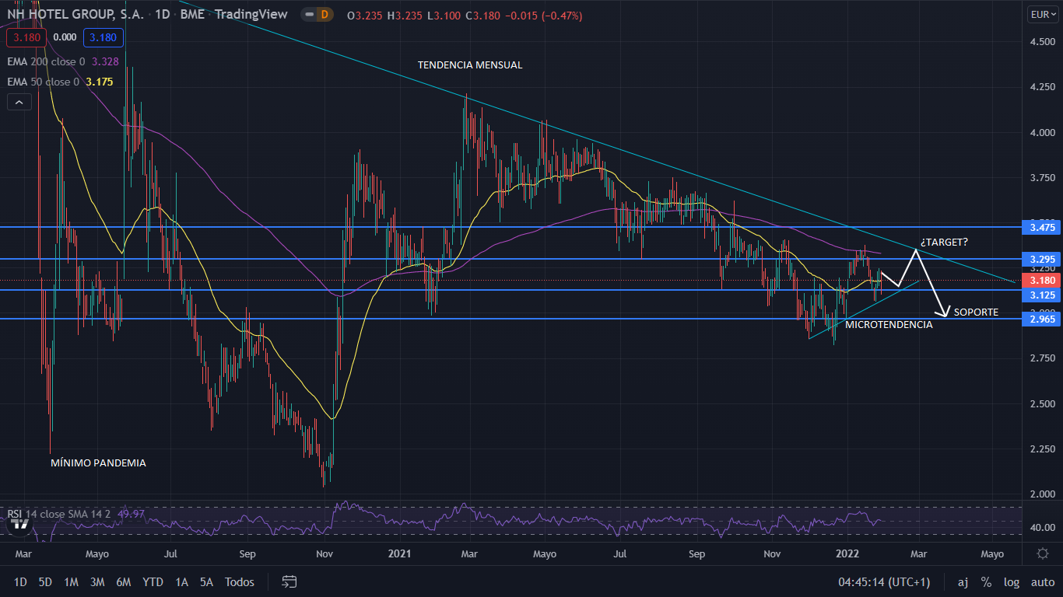
Task: Open the EUR currency dropdown
Action: (x=1041, y=15)
